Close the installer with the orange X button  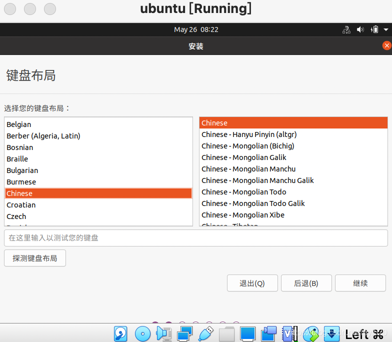click(387, 45)
